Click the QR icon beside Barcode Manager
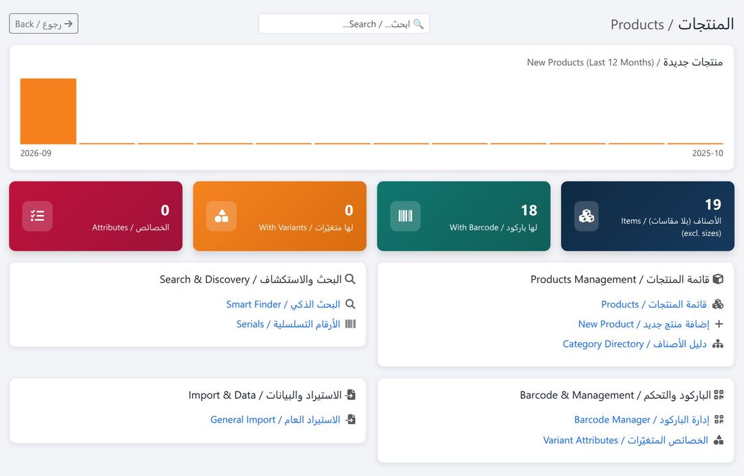This screenshot has height=476, width=744. pos(719,419)
